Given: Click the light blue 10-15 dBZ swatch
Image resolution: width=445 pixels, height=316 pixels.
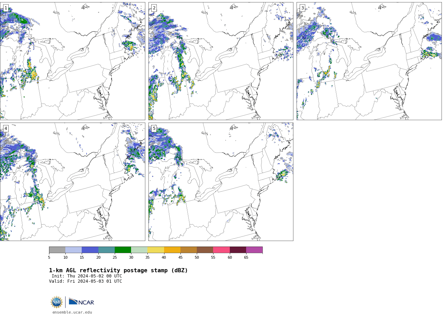Looking at the screenshot, I should [73, 250].
